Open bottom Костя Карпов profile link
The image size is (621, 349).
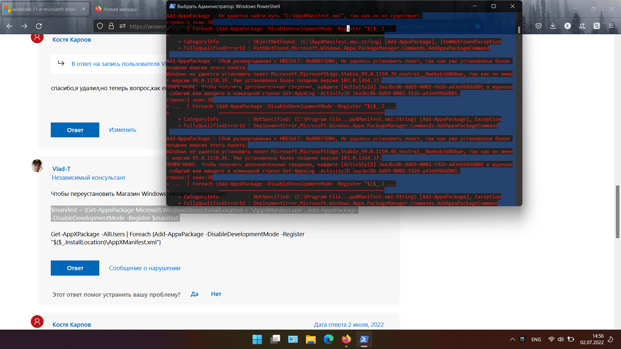tap(71, 325)
